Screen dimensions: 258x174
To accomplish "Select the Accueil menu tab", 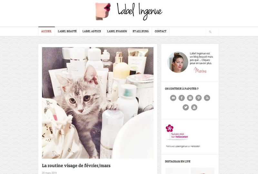I will point(46,31).
